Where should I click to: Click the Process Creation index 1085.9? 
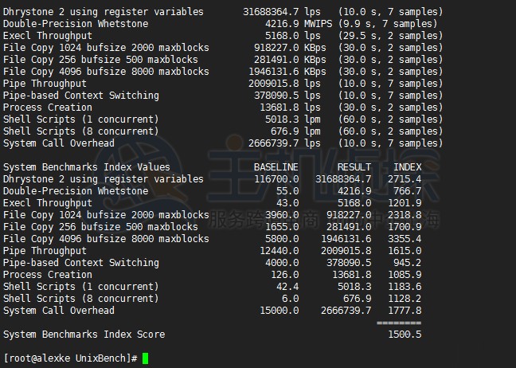tap(405, 275)
